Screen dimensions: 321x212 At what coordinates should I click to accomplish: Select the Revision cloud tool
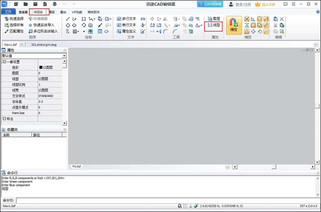[106, 31]
